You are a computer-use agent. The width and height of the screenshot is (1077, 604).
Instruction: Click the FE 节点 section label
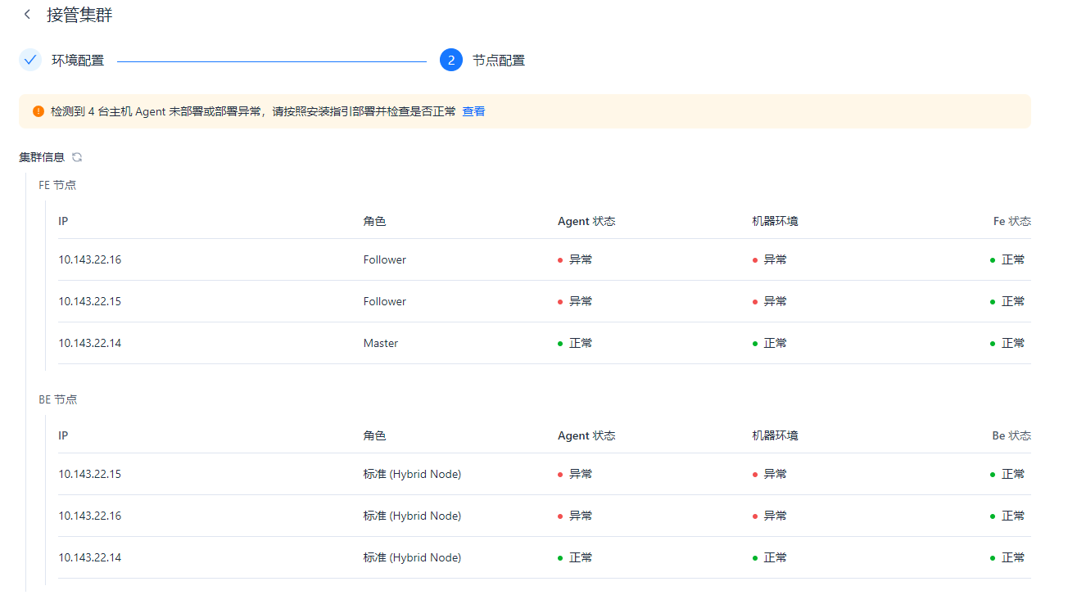tap(57, 185)
